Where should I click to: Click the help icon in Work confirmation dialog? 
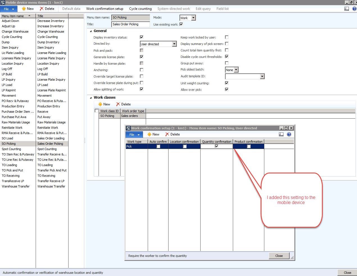289,134
